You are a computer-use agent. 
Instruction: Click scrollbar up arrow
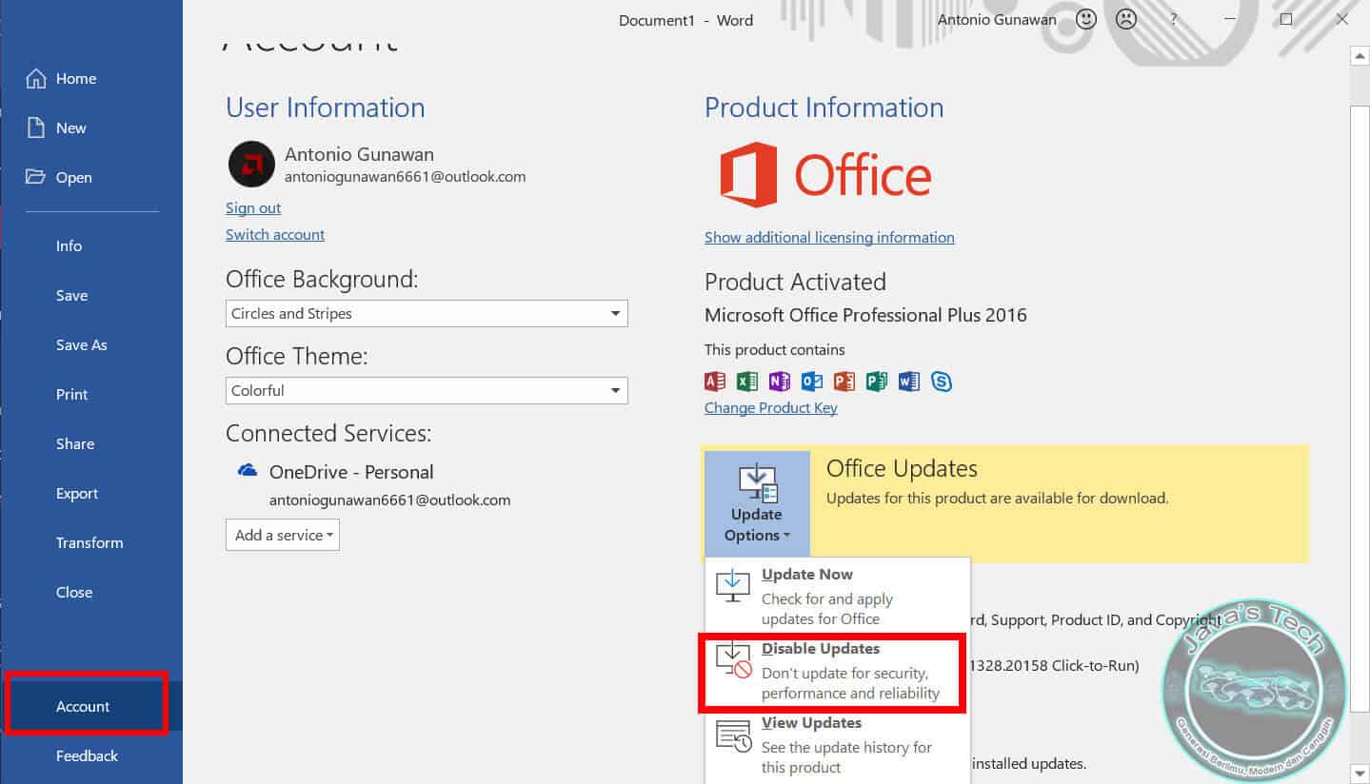[1360, 56]
